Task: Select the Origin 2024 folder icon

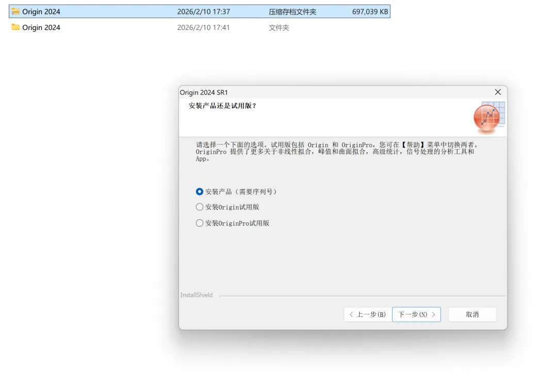Action: [15, 27]
